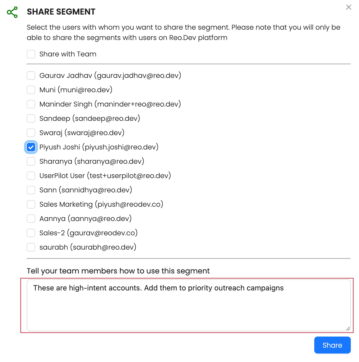Check the Gaurav Jadhav checkbox
Screen dimensions: 359x362
click(x=31, y=76)
